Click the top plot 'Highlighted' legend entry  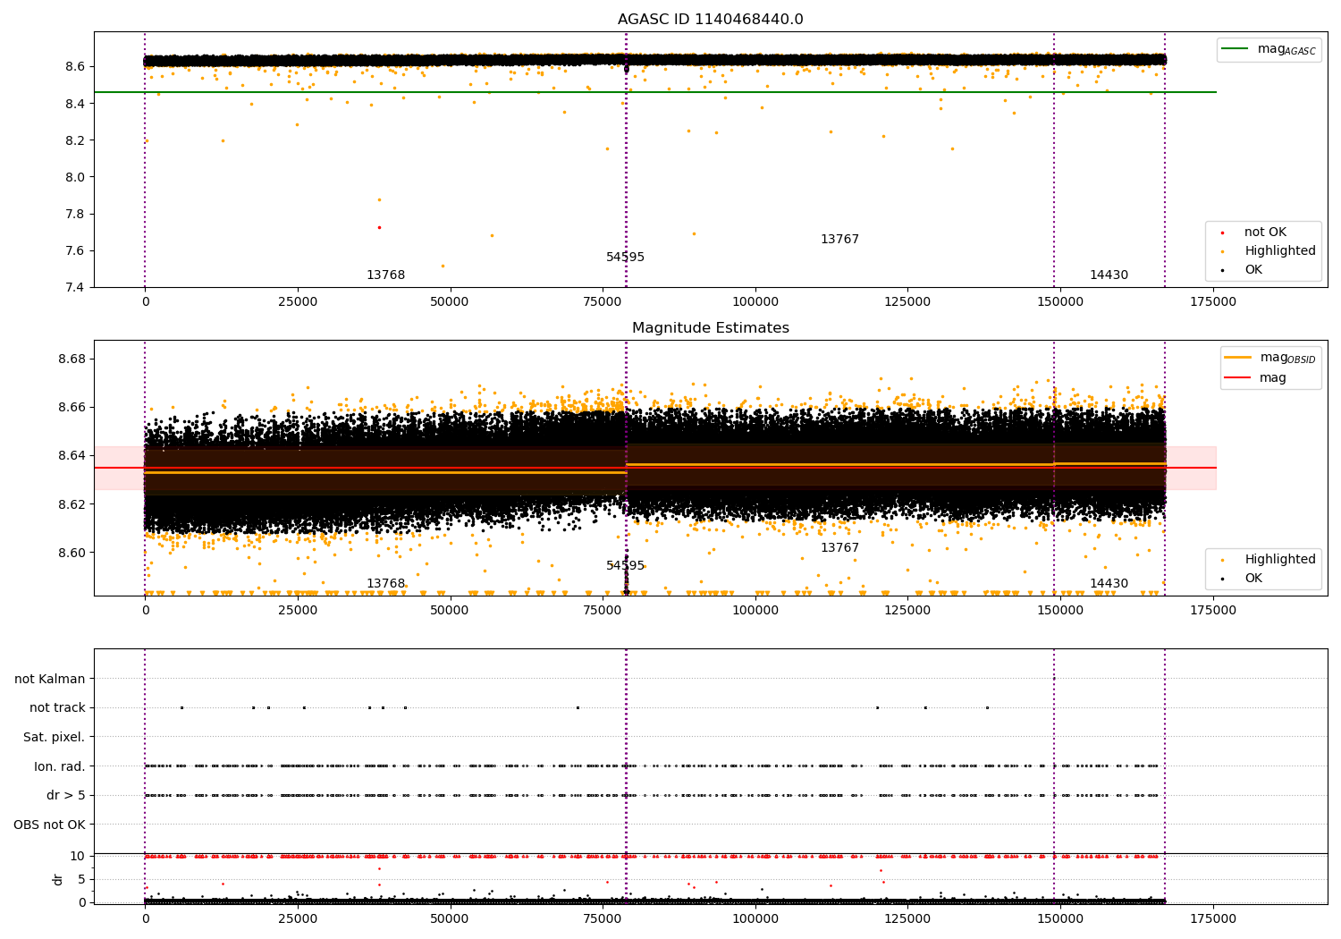(x=1269, y=251)
